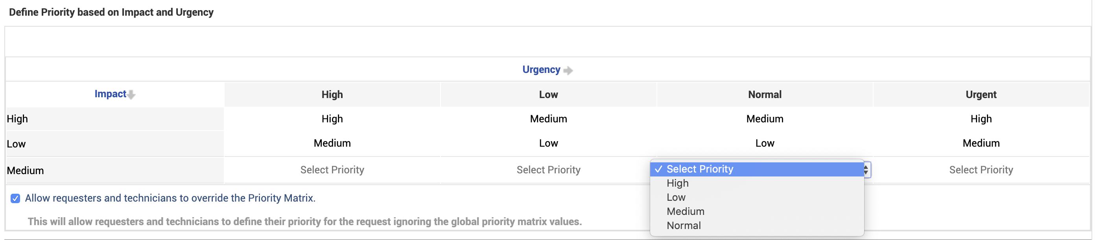Choose High from the open priority list
The image size is (1097, 240).
[677, 183]
